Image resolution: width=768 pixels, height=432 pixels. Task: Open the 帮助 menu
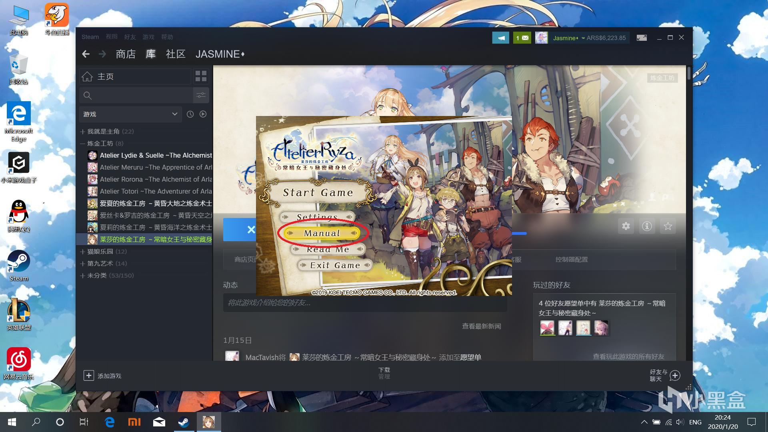(x=167, y=37)
